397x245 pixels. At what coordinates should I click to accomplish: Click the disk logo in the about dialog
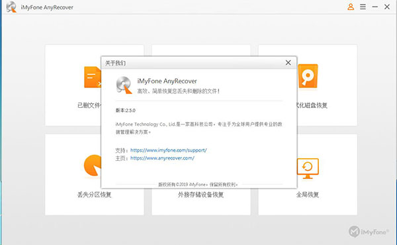click(x=124, y=85)
